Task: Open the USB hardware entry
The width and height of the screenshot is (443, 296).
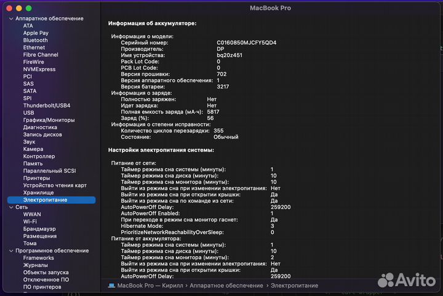Action: 28,113
